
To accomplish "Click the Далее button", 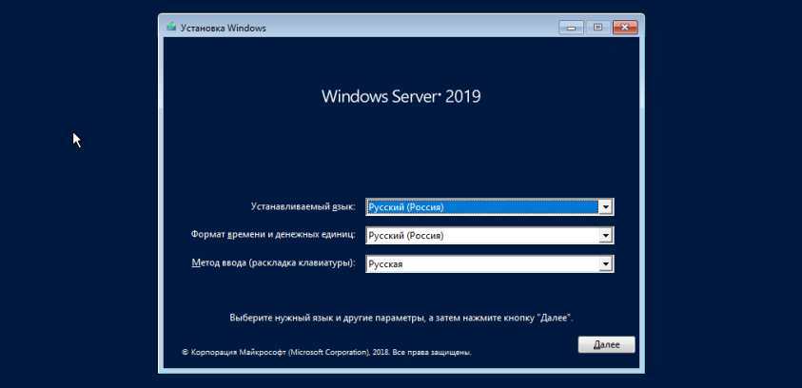I will tap(606, 344).
